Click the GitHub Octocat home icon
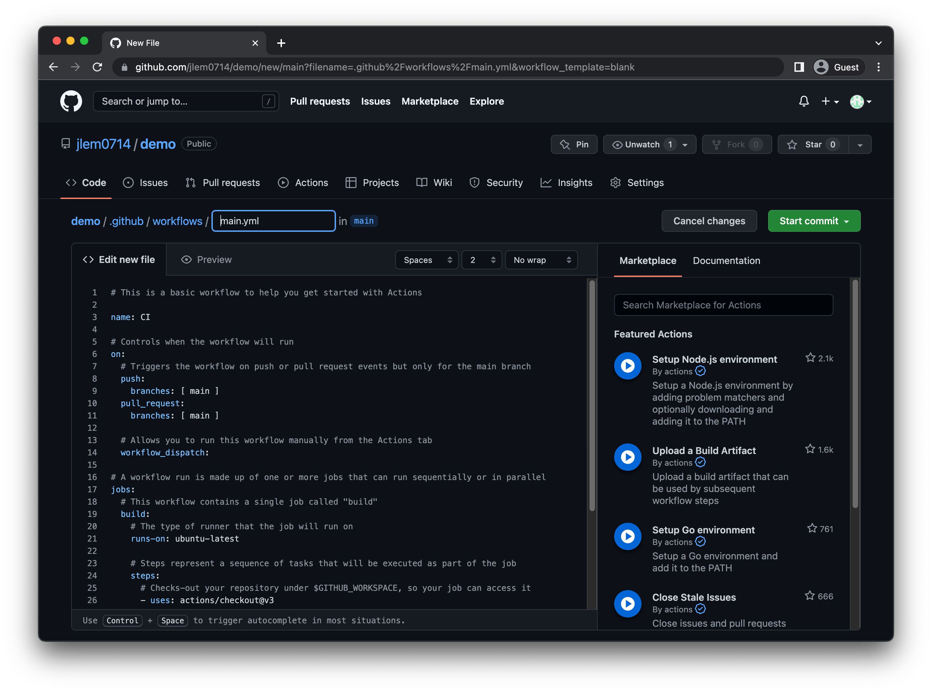This screenshot has height=692, width=932. pos(70,101)
